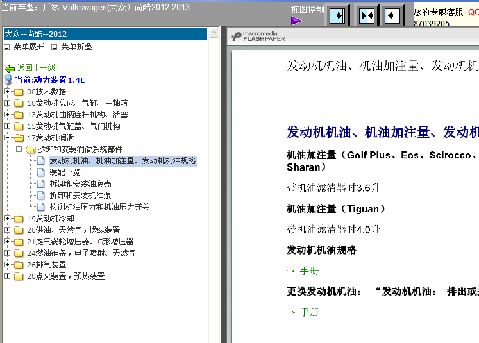Open 发动机机油、机油加注量、发动机机油规格 document

123,161
